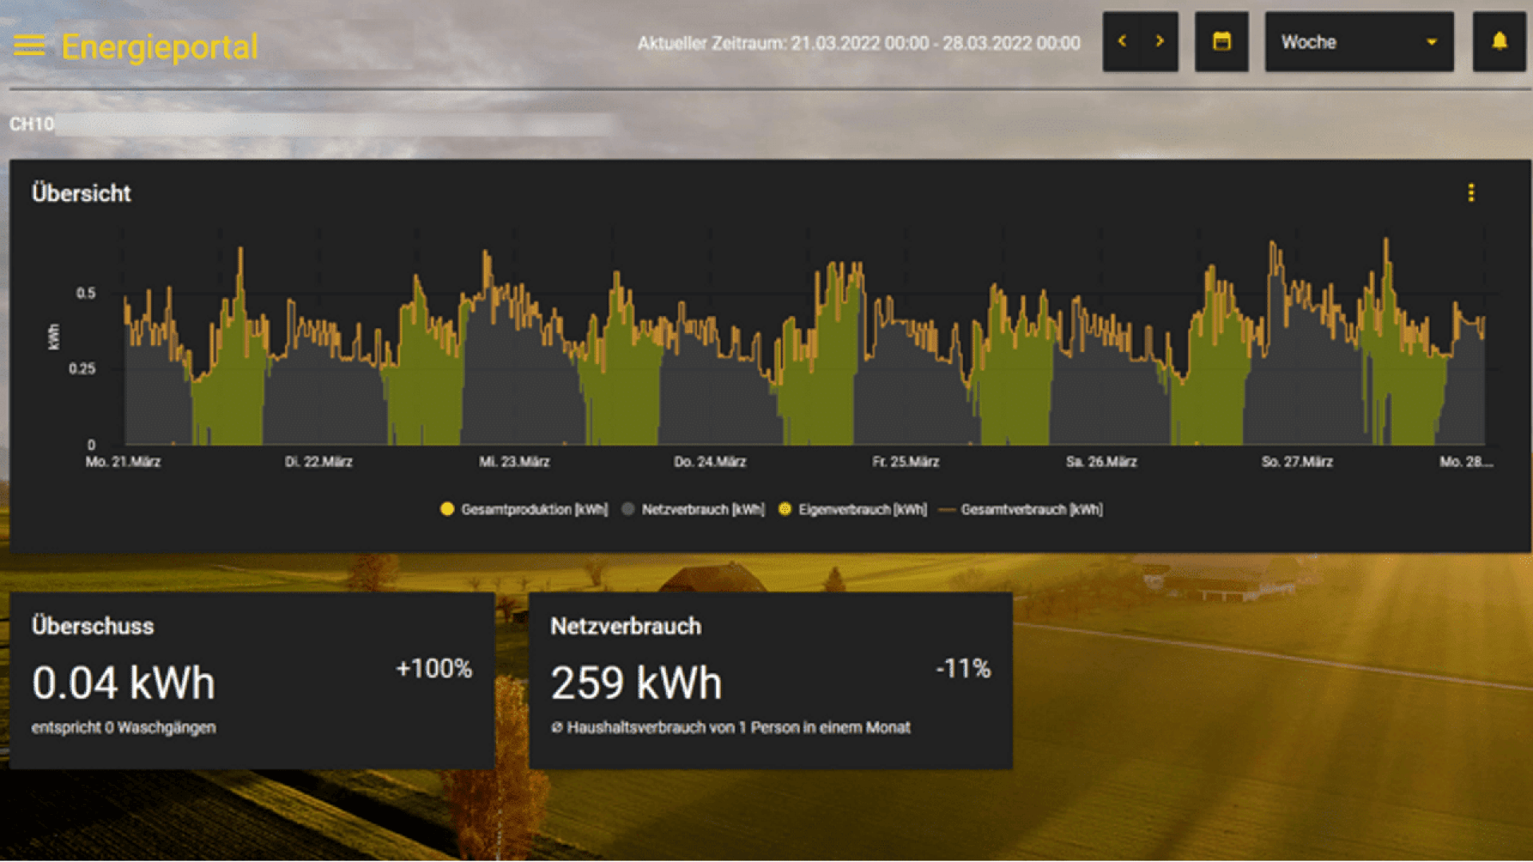
Task: Click the 'Sa. 26.März' axis label
Action: [x=1101, y=462]
